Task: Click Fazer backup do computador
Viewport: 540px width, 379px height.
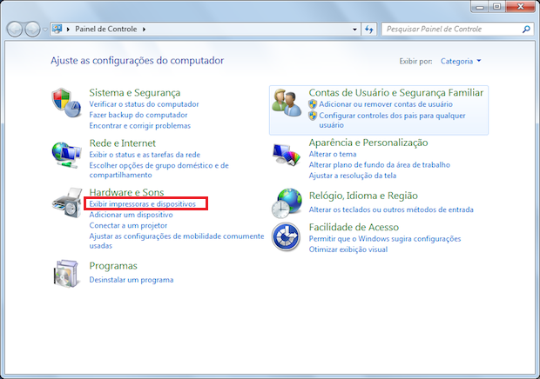Action: [138, 115]
